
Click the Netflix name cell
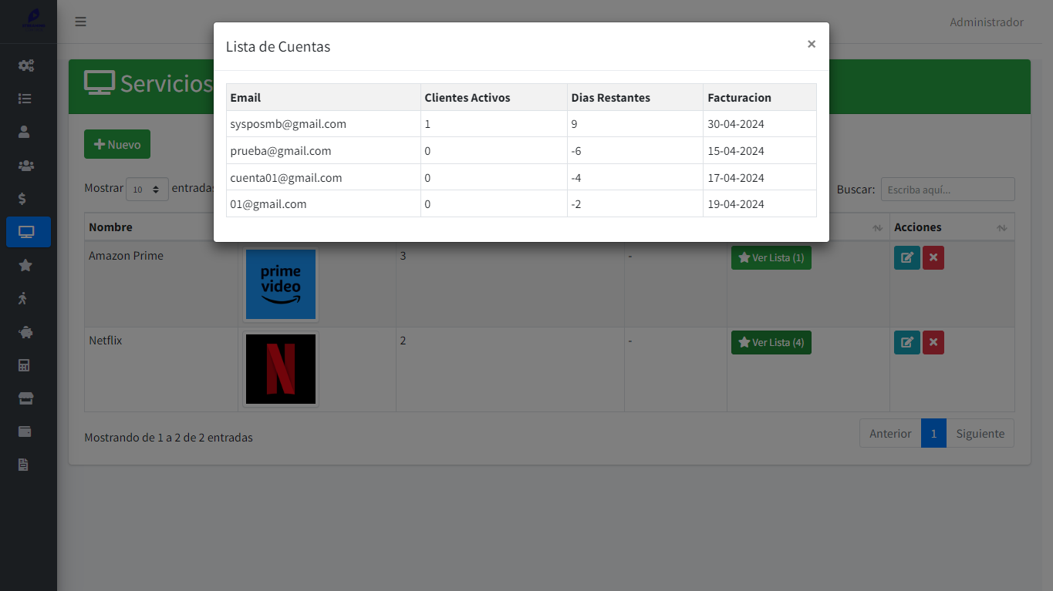160,368
